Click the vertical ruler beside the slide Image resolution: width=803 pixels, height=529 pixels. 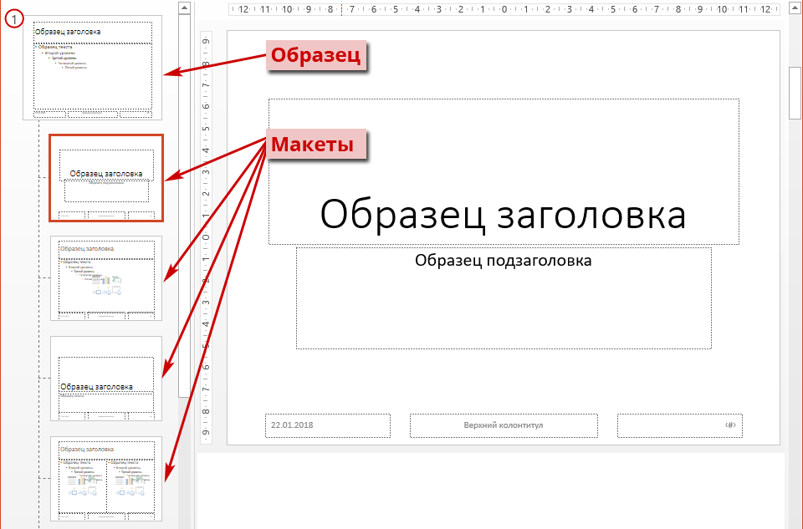tap(206, 238)
